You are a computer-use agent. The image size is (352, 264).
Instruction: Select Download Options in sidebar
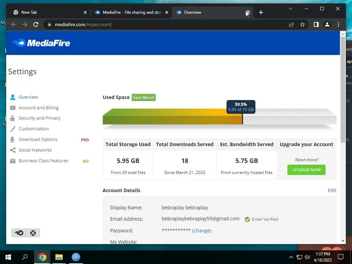pos(38,140)
